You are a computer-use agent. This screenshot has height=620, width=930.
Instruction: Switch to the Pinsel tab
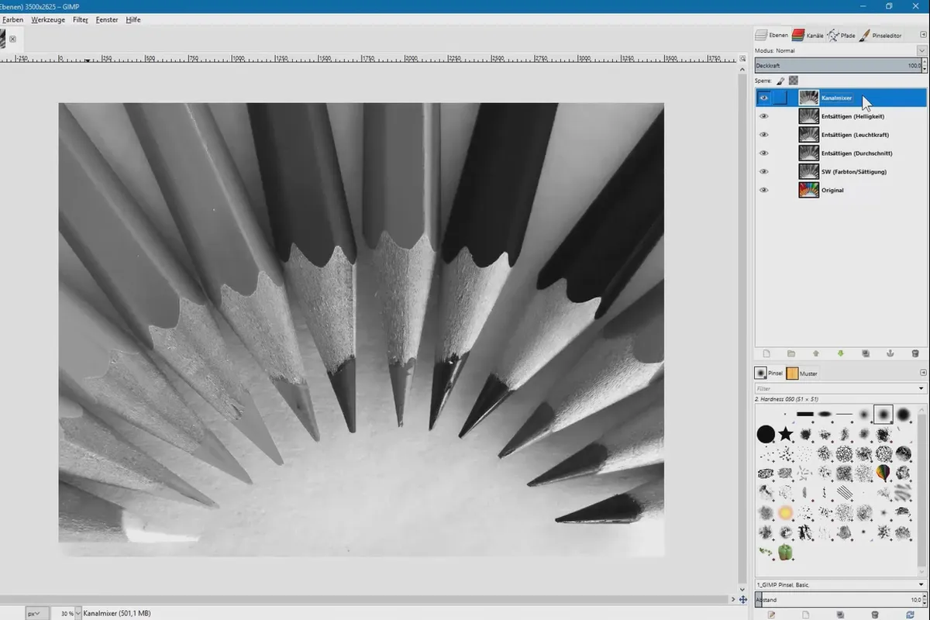769,373
